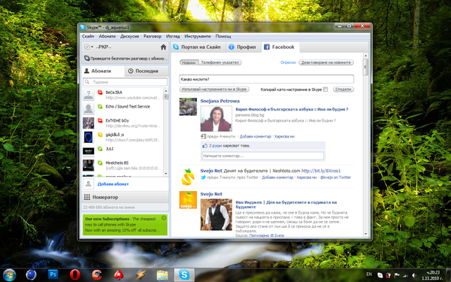Switch to the Профил tab
The image size is (451, 282).
click(x=243, y=47)
